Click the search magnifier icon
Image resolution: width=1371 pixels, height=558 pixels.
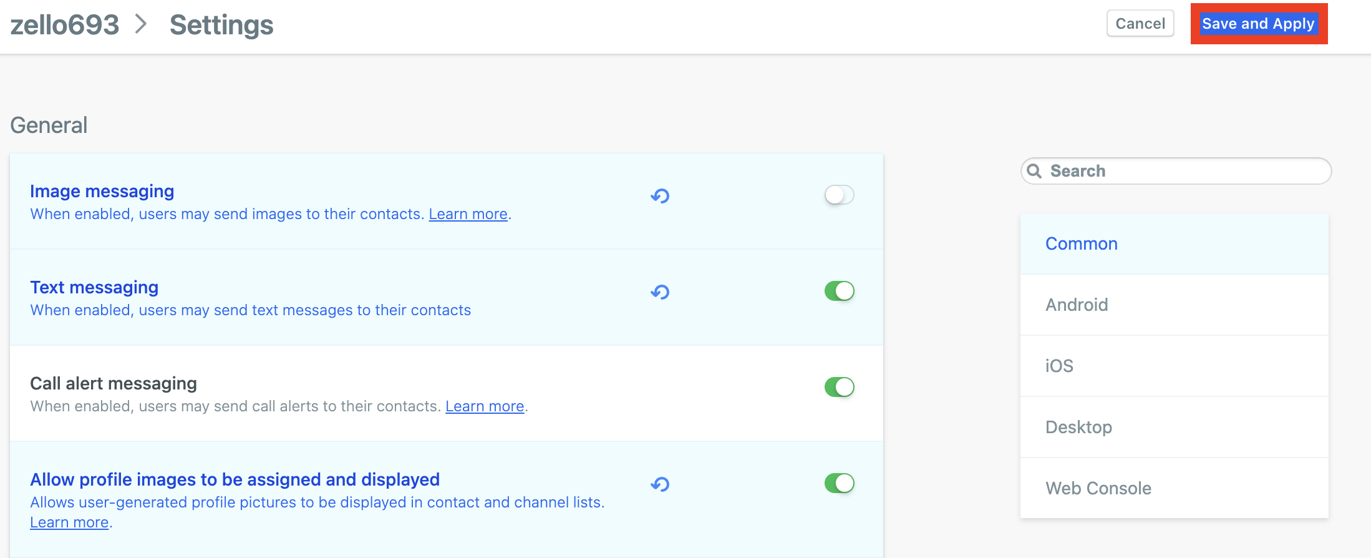pos(1034,171)
